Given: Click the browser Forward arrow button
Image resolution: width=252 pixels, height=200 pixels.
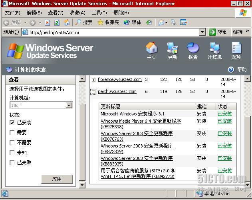Looking at the screenshot, I should tap(32, 22).
